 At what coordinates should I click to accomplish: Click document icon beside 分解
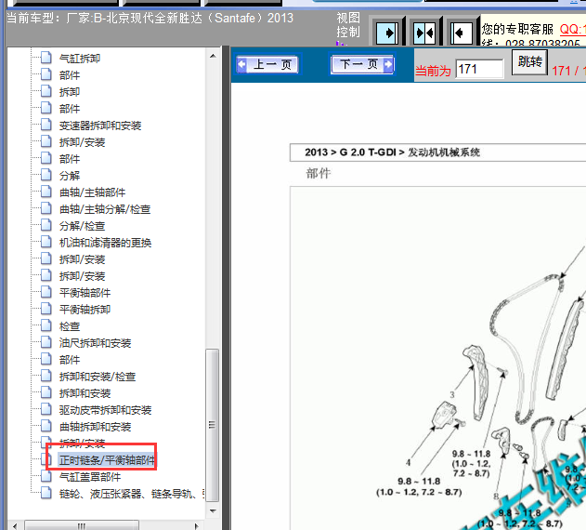pos(46,175)
